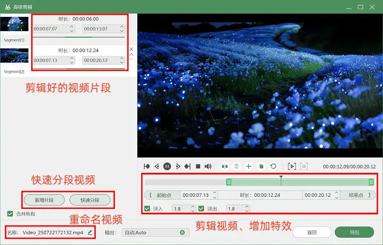Screen dimensions: 383x245
Task: Select the Segment[2] thumbnail
Action: 14,55
